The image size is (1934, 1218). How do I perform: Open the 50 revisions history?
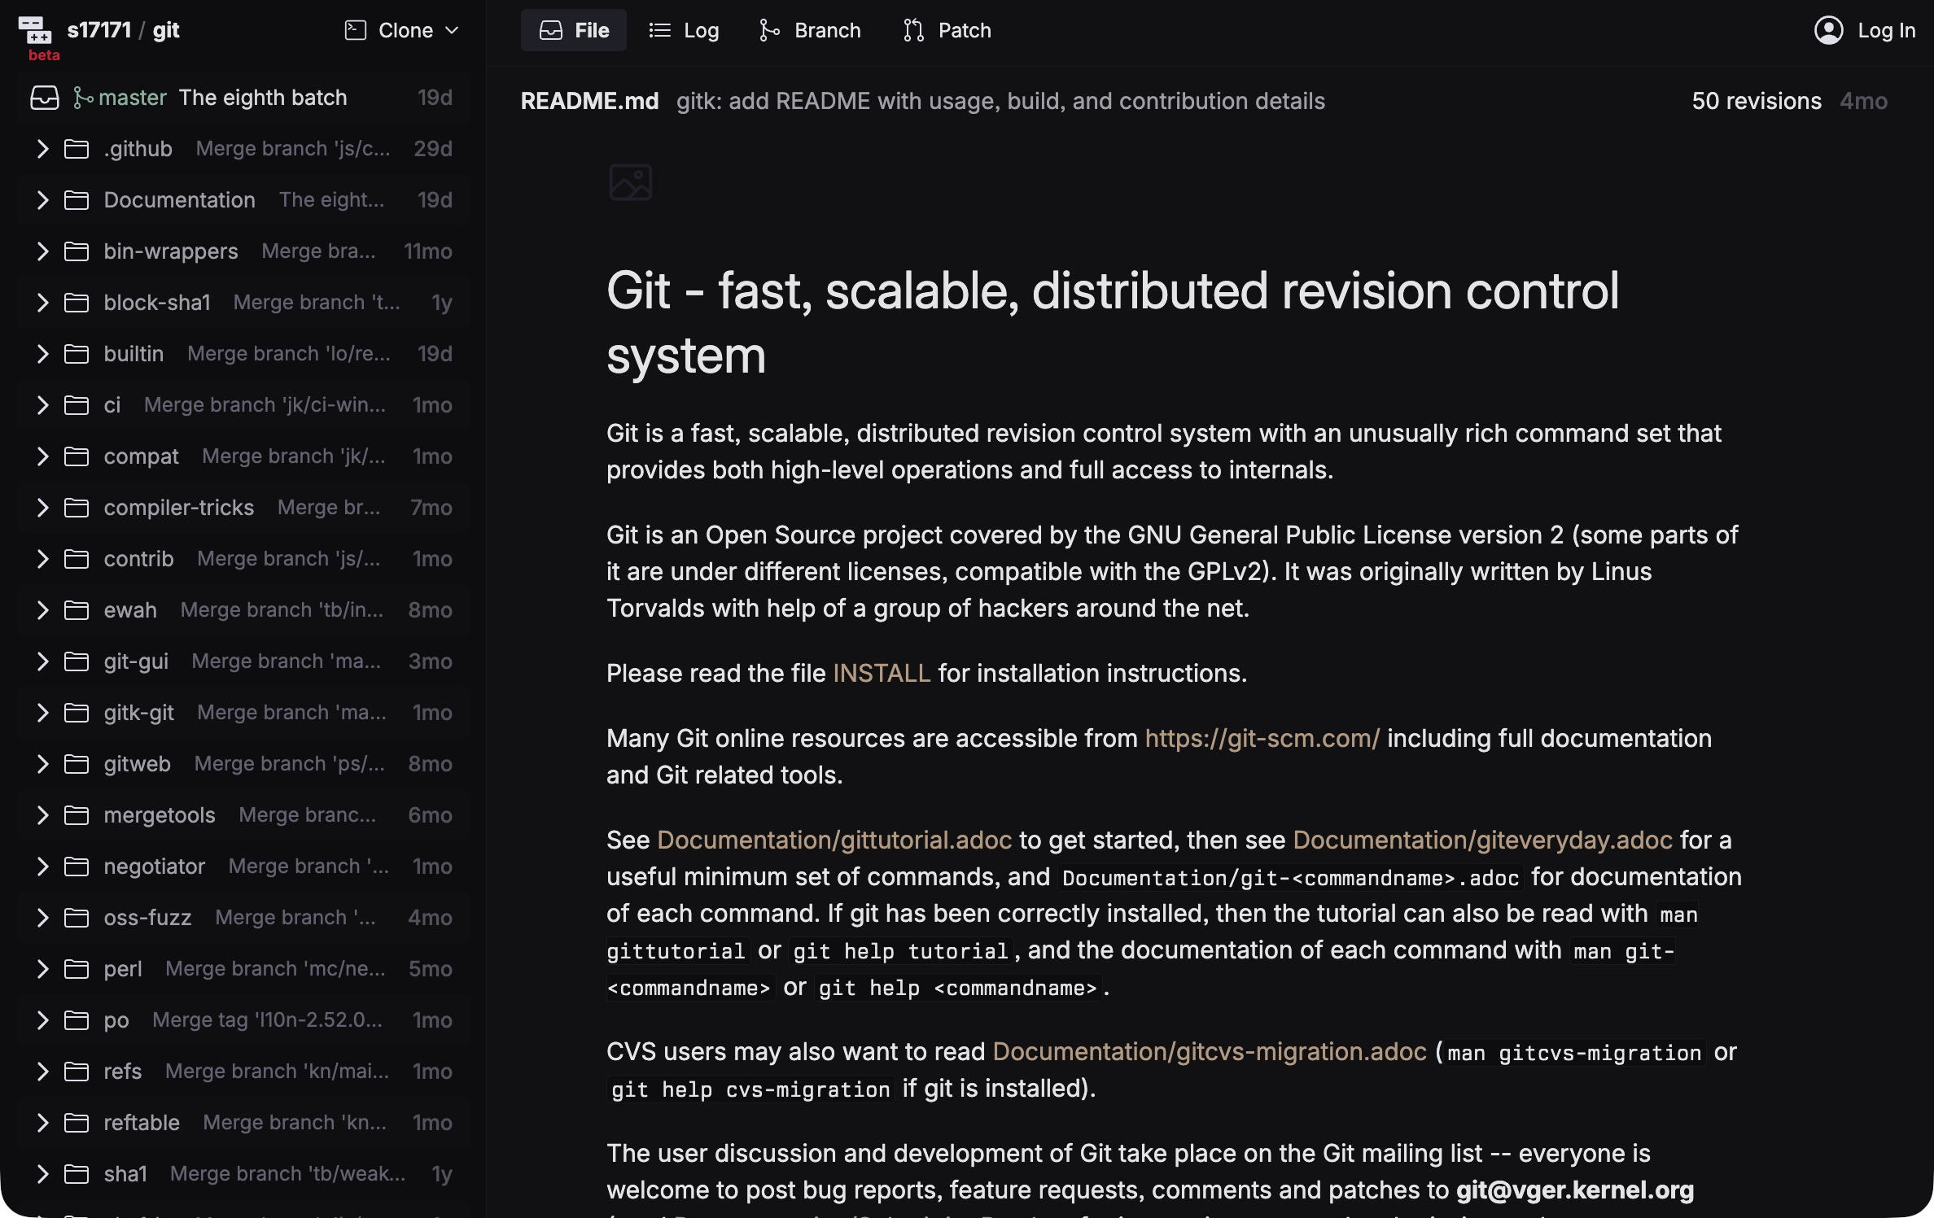tap(1756, 101)
